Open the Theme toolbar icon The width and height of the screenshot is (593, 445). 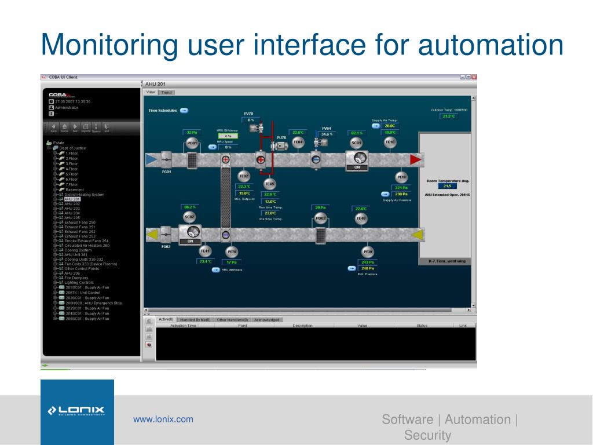point(96,127)
